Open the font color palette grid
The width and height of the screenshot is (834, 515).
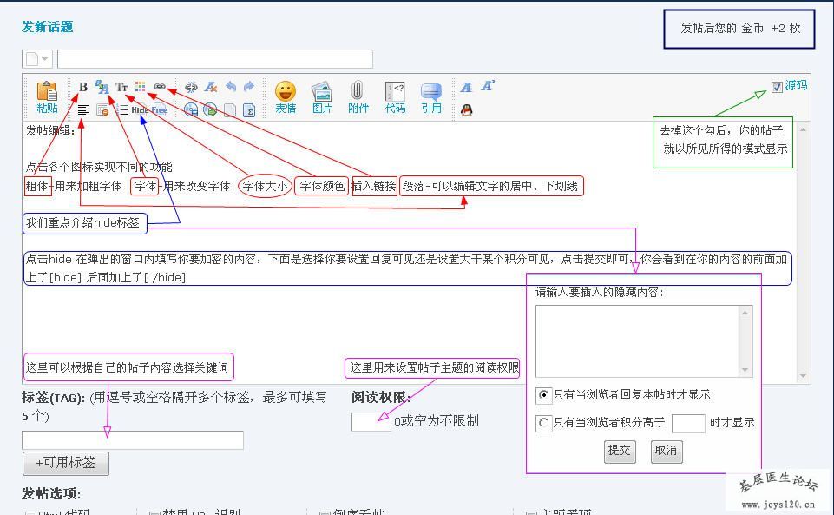coord(141,87)
